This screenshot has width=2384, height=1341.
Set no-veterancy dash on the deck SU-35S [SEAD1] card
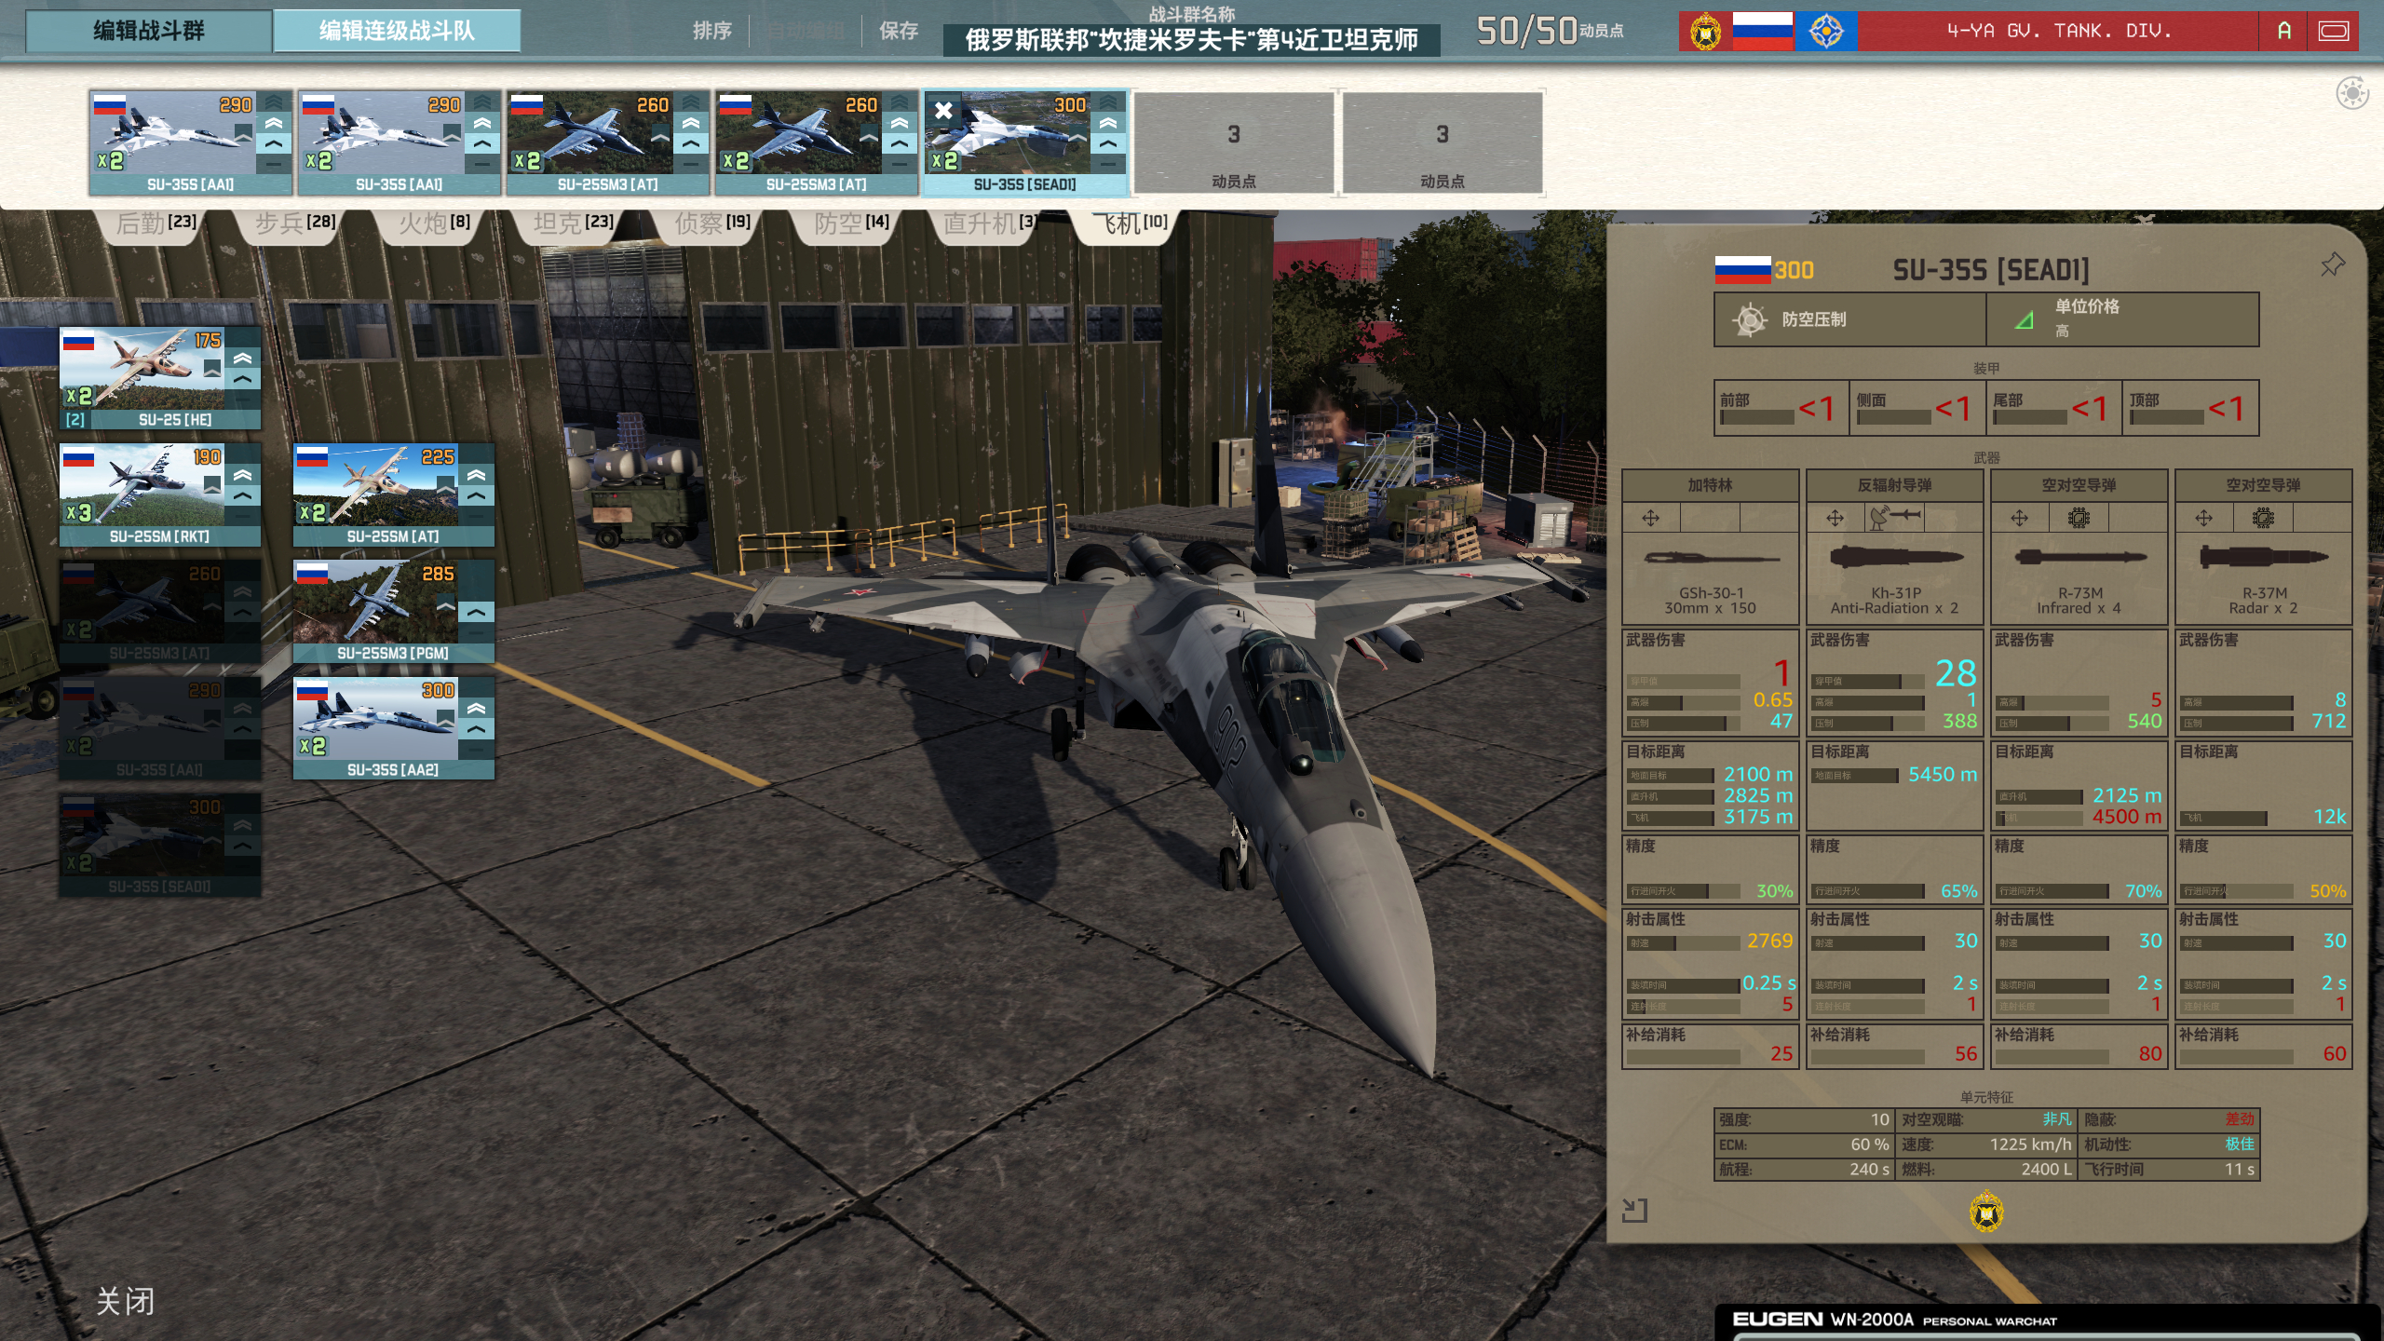pos(1108,165)
